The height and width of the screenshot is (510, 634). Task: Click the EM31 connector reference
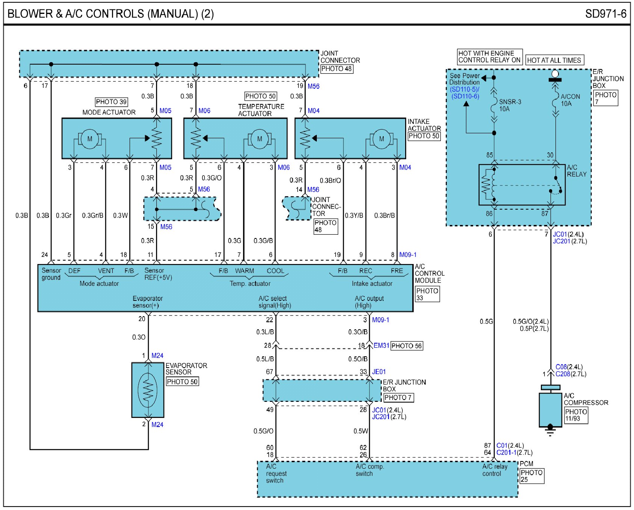[x=381, y=346]
